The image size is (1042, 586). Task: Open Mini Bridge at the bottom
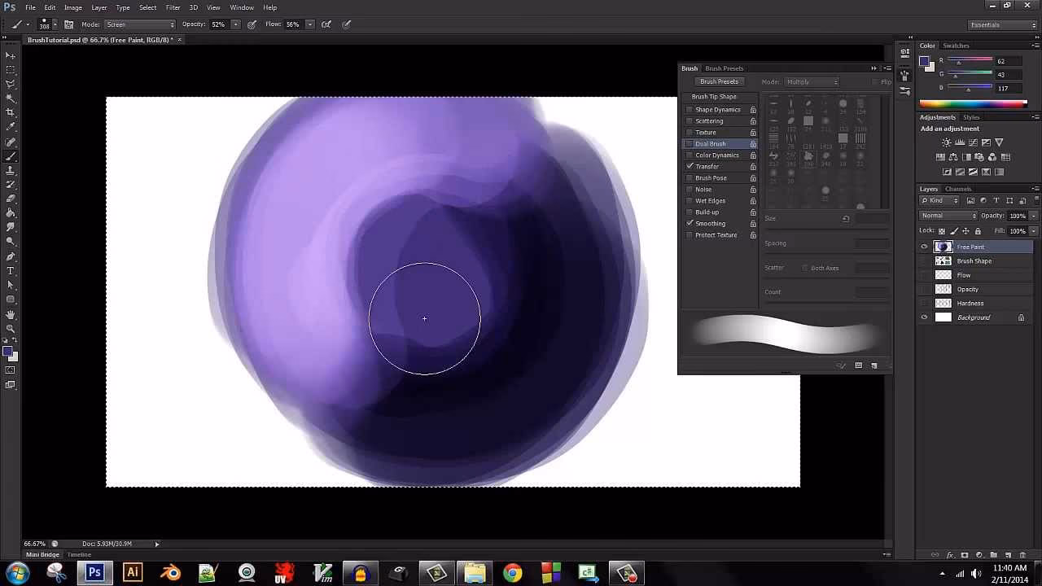41,554
